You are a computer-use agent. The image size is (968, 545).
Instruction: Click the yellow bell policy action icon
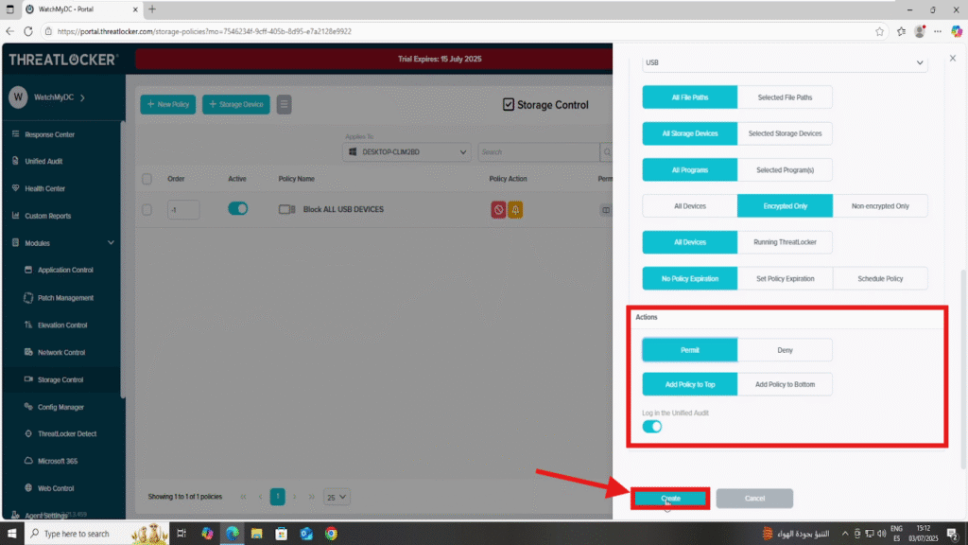(x=515, y=209)
